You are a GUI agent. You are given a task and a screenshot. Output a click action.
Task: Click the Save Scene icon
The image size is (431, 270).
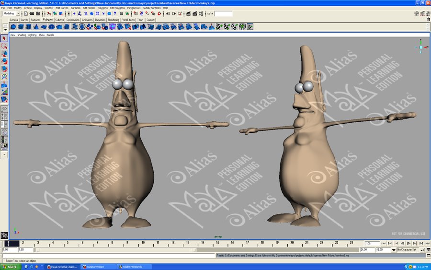(x=38, y=13)
